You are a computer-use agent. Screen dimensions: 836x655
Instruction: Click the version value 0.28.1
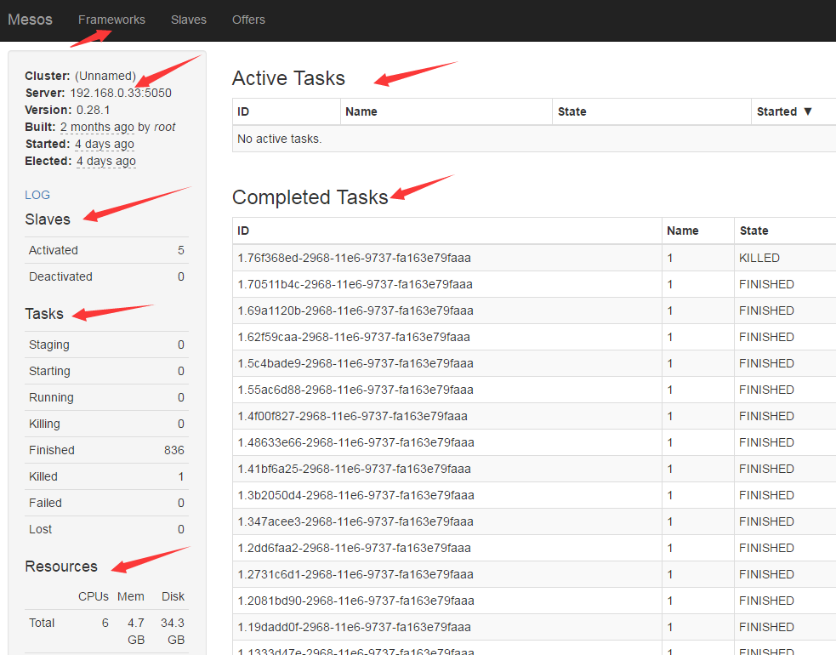pyautogui.click(x=94, y=110)
